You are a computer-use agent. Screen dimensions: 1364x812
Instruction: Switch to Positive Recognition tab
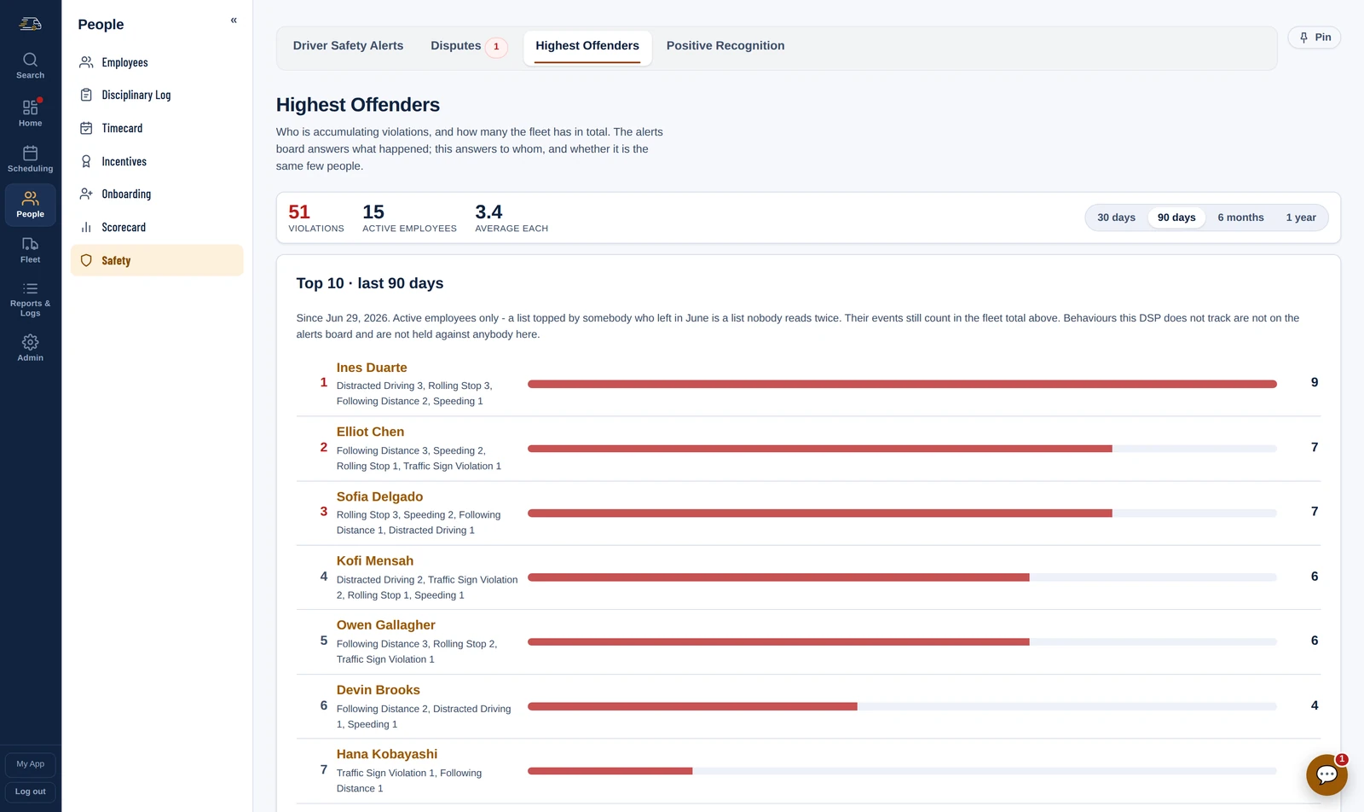click(x=725, y=46)
